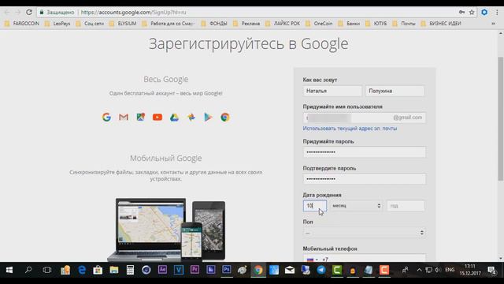Open the country flag selector for phone
The height and width of the screenshot is (284, 504).
[x=312, y=260]
